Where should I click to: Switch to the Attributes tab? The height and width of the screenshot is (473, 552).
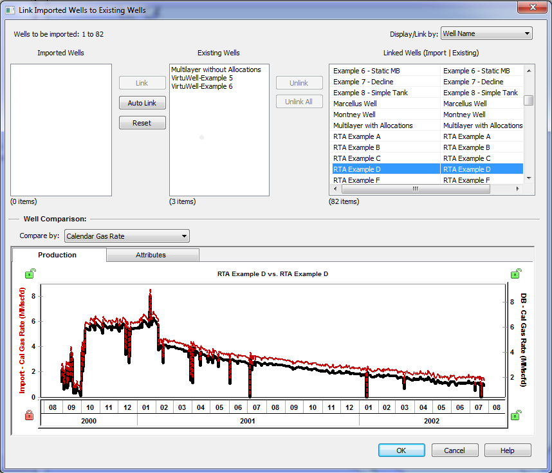(151, 255)
